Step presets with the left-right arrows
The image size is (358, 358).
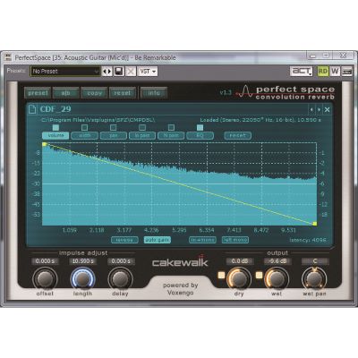pos(107,72)
